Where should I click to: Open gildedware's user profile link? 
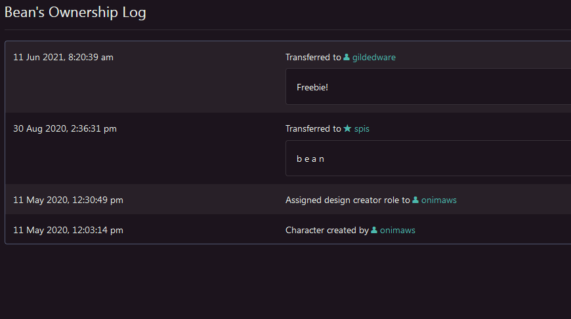[373, 58]
